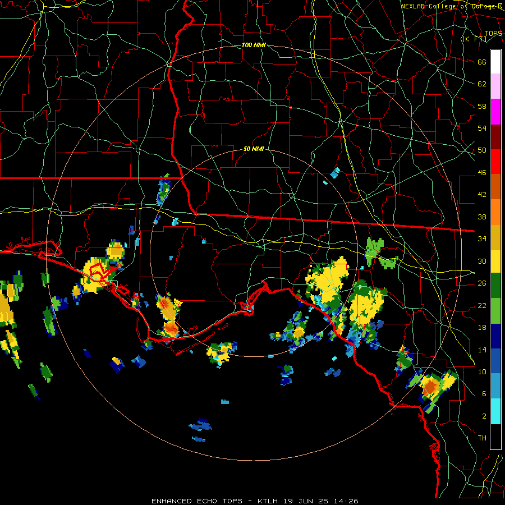The image size is (505, 505).
Task: Click the '50 NMI' range ring label
Action: 254,149
